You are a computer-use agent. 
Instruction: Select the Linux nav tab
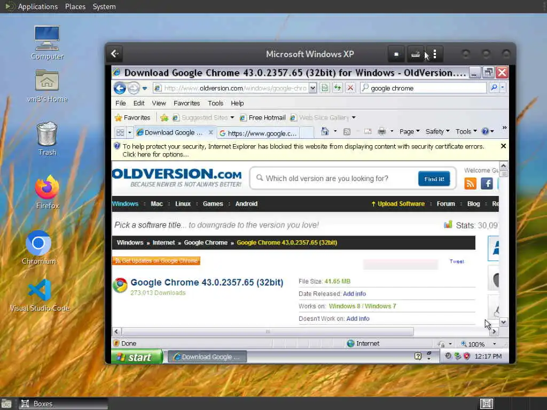(183, 204)
